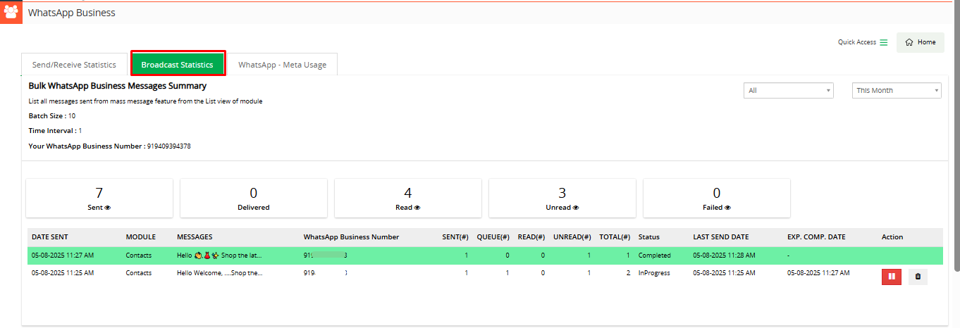Viewport: 960px width, 328px height.
Task: Click the eye icon next to Sent
Action: pos(109,208)
